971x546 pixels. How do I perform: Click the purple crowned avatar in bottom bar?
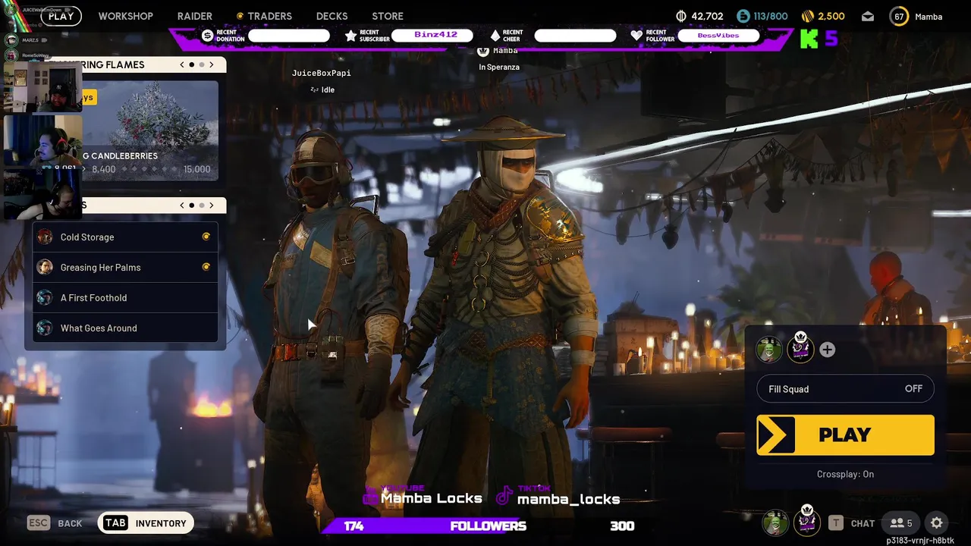click(806, 522)
